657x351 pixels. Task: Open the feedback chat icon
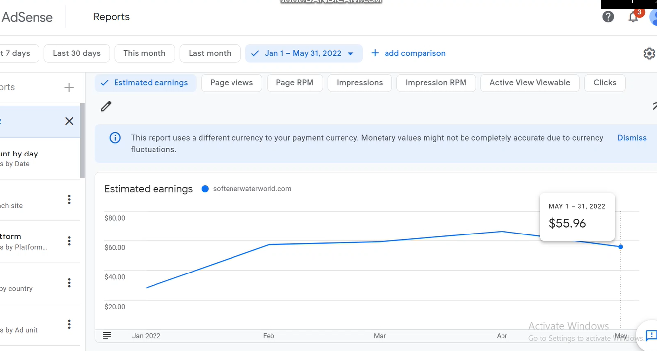[x=651, y=336]
